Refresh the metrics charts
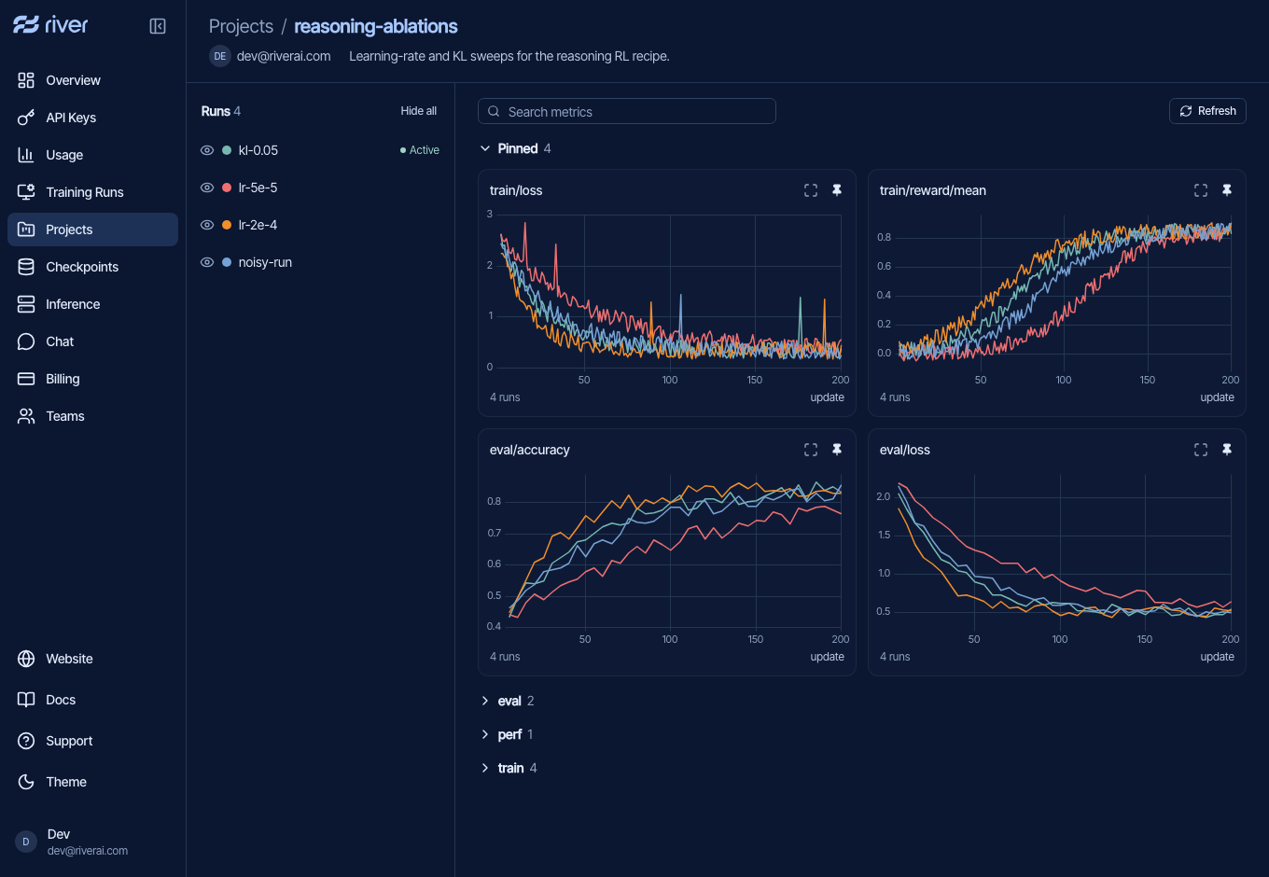The image size is (1269, 877). pos(1207,111)
